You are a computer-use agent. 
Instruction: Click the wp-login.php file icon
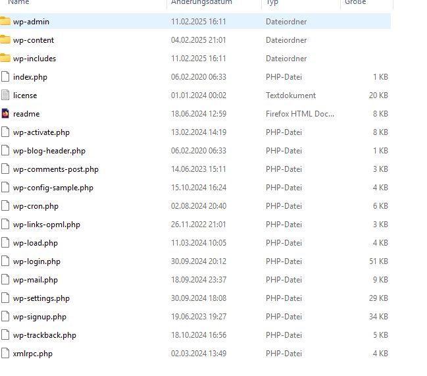[6, 261]
